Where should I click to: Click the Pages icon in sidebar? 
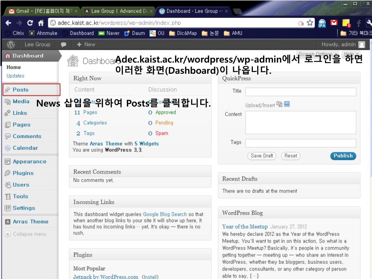[x=8, y=125]
